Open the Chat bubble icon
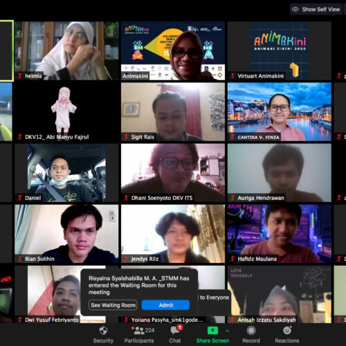Image resolution: width=346 pixels, height=346 pixels. pyautogui.click(x=176, y=330)
